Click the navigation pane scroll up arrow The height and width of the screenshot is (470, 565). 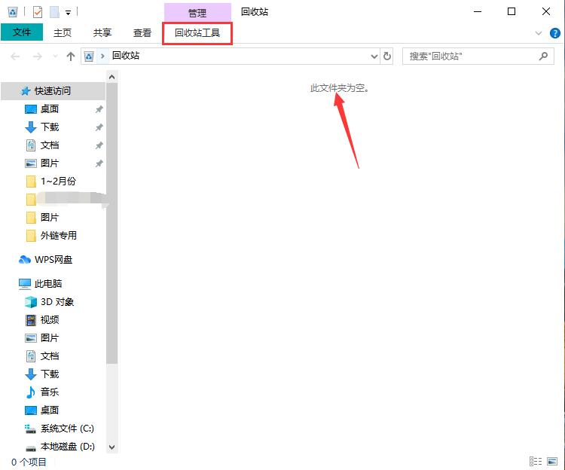pos(111,77)
